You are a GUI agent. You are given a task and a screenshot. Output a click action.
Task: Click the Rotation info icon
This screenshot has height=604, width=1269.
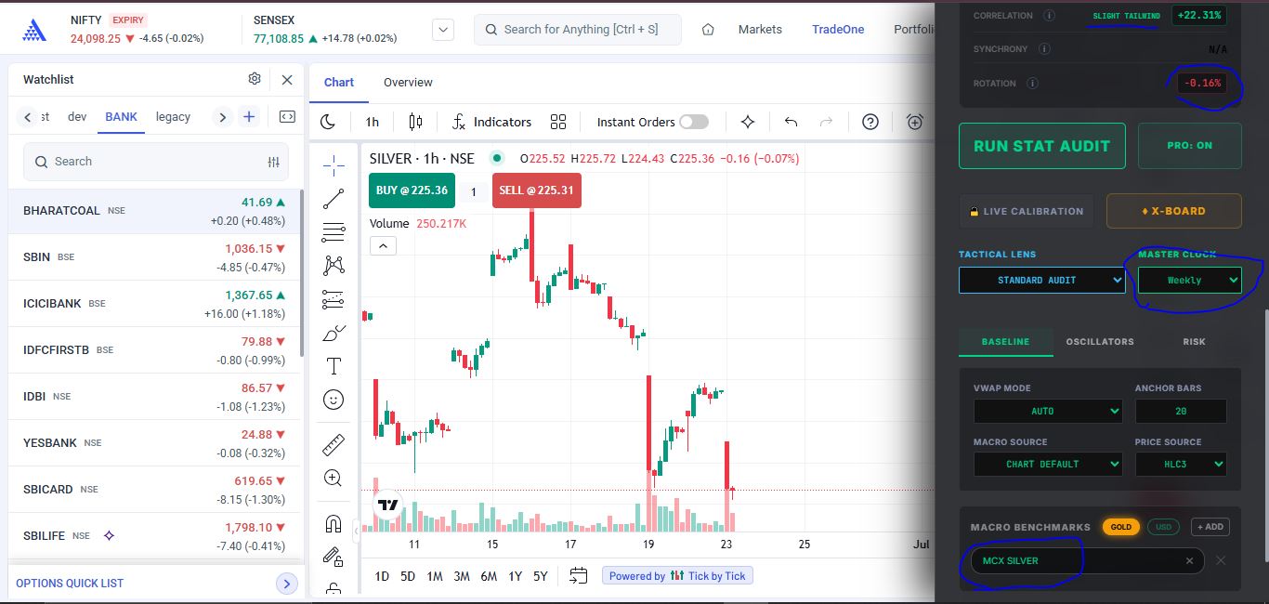(x=1032, y=84)
